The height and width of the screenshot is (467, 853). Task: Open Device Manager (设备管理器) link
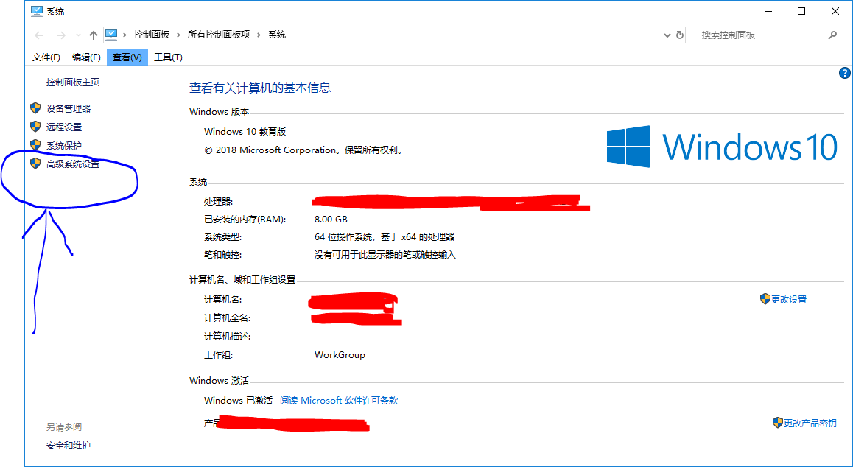click(69, 109)
